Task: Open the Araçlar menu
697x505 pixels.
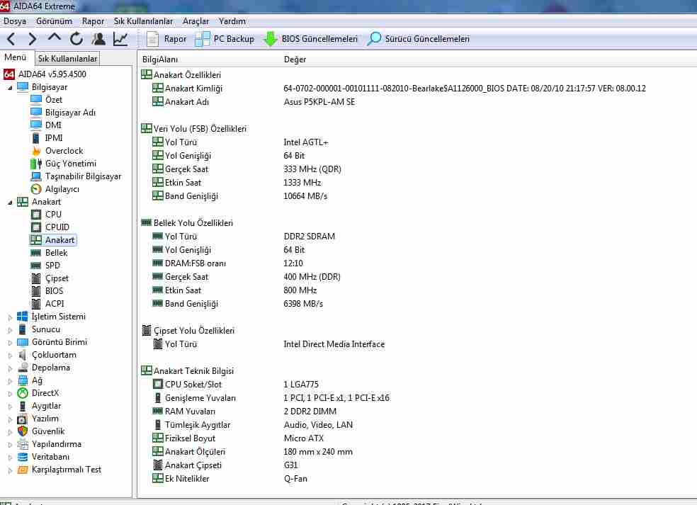Action: click(x=195, y=21)
